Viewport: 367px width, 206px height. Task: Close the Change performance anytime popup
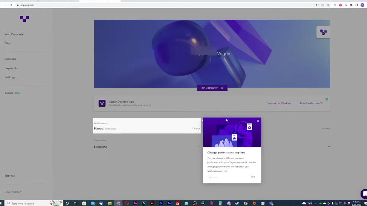pos(258,121)
